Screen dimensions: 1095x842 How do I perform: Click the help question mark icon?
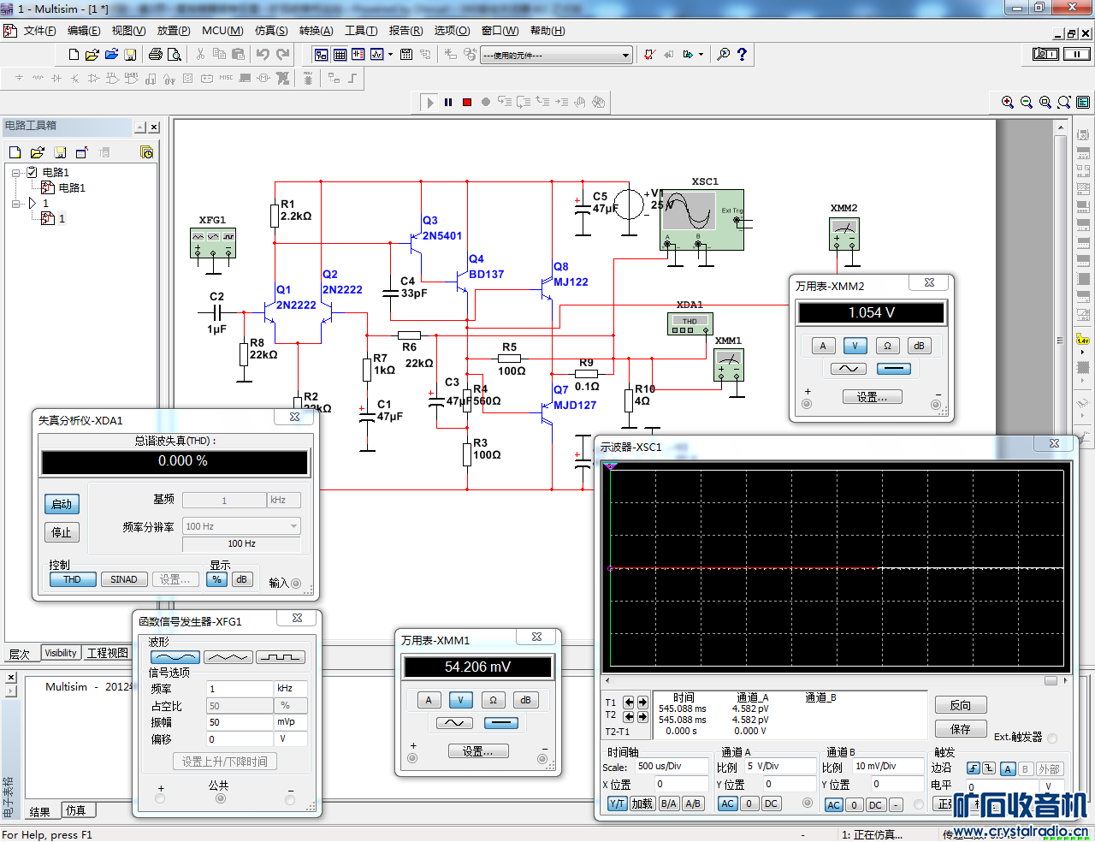(742, 54)
